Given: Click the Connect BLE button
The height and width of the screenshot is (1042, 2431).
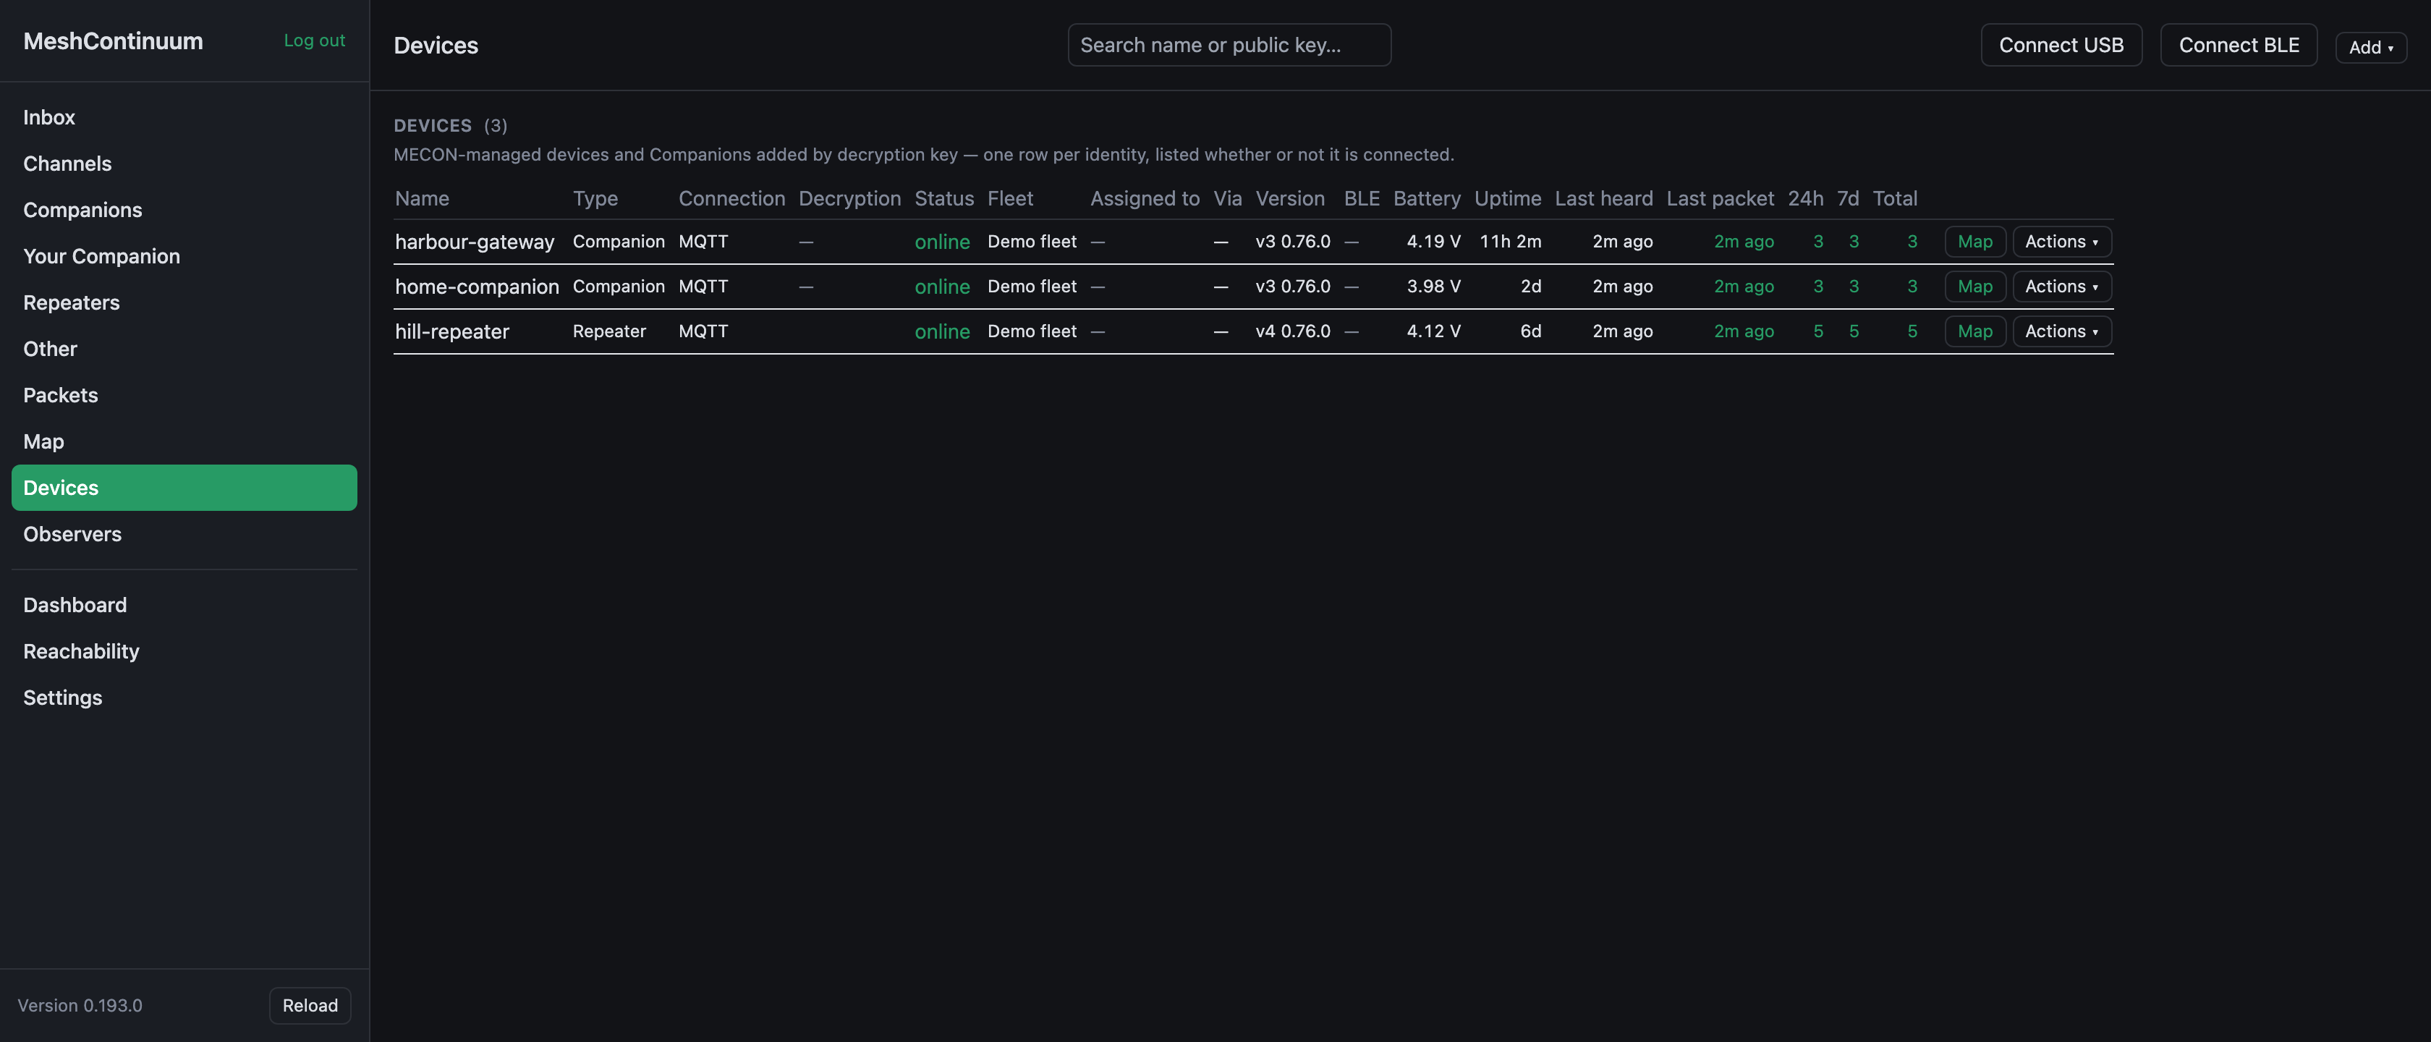Looking at the screenshot, I should pos(2239,46).
